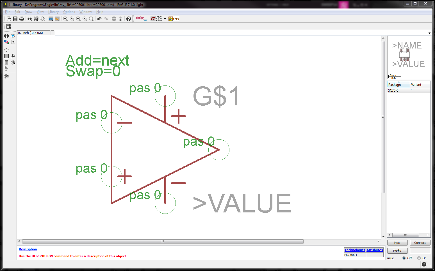435x271 pixels.
Task: Toggle the Show eye tool
Action: [x=13, y=36]
